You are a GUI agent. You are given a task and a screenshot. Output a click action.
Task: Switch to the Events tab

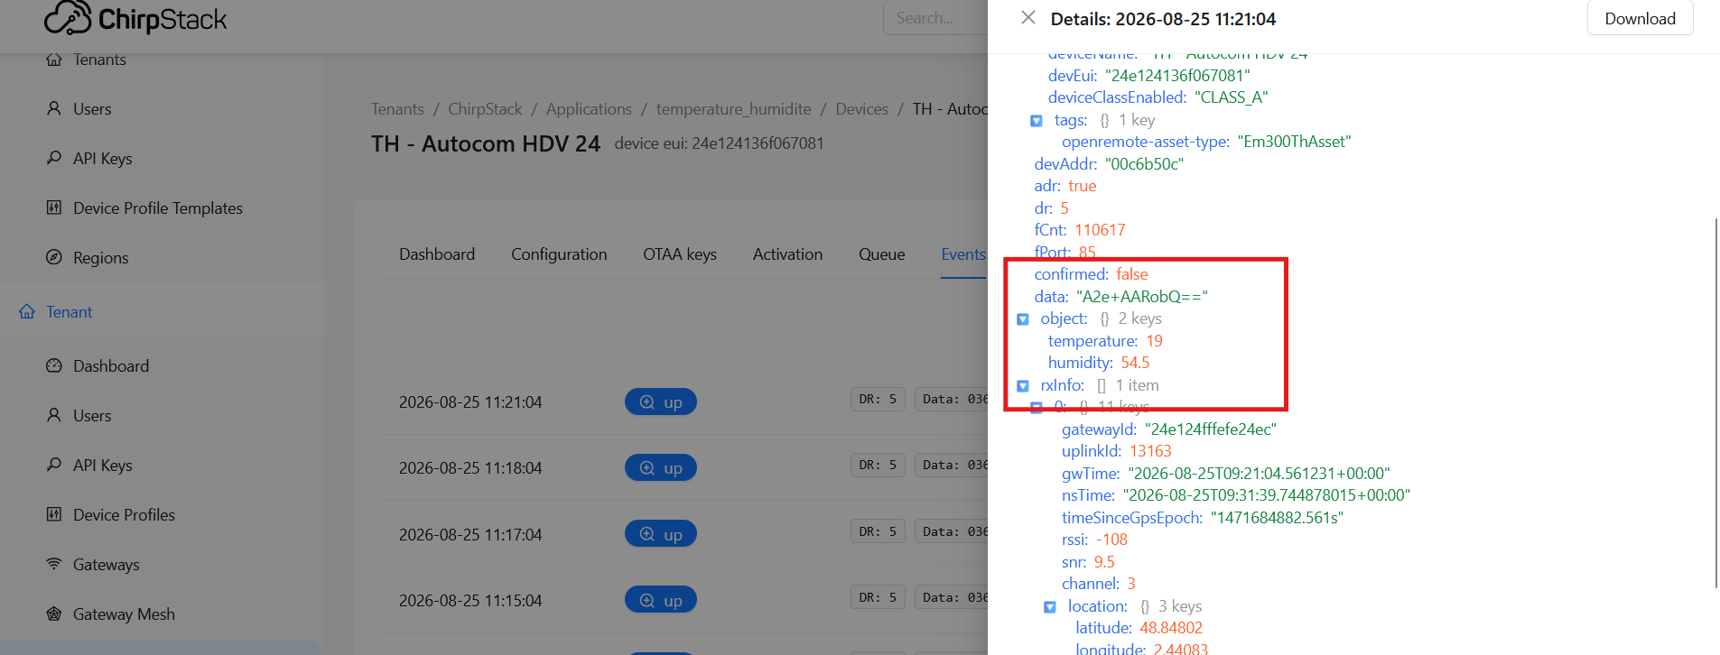click(963, 254)
